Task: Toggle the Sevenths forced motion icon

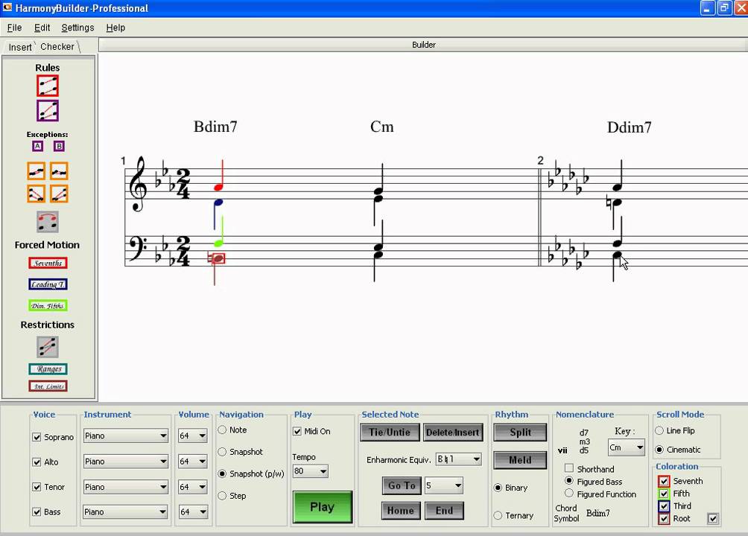Action: [48, 264]
